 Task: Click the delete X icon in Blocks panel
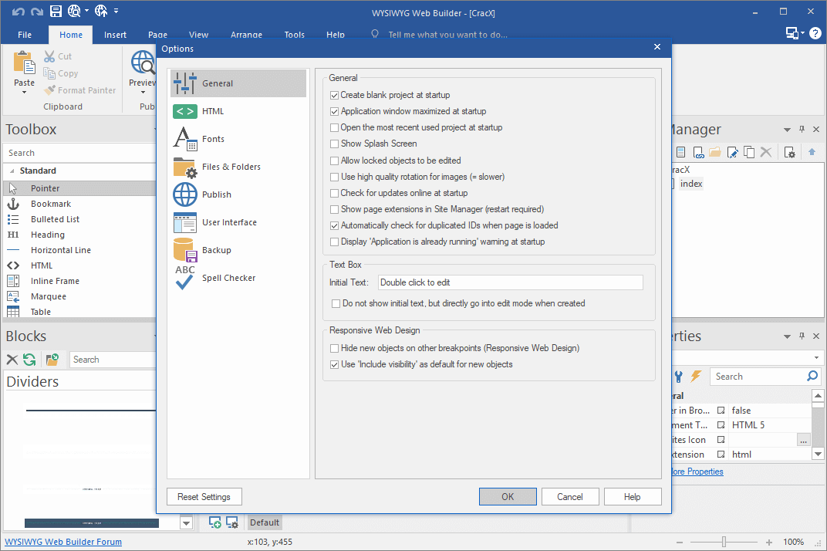pos(12,360)
